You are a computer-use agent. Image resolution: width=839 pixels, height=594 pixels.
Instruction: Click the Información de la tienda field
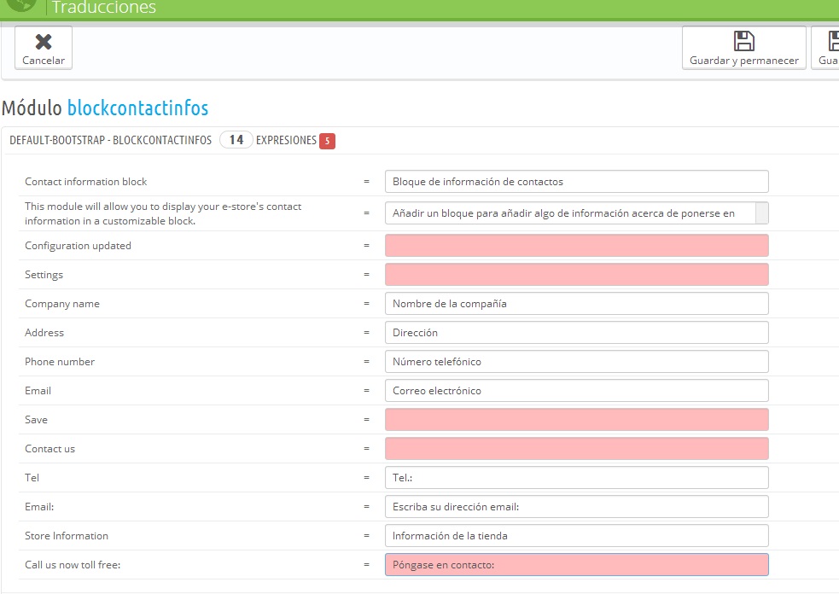pyautogui.click(x=577, y=536)
